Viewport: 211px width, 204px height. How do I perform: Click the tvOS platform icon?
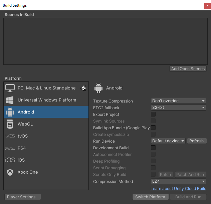pyautogui.click(x=10, y=136)
